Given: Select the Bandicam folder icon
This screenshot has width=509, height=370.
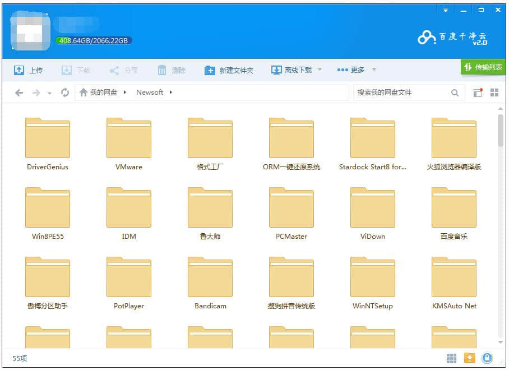Looking at the screenshot, I should pos(210,277).
